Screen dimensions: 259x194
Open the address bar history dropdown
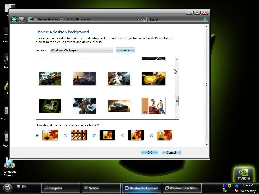tap(138, 20)
